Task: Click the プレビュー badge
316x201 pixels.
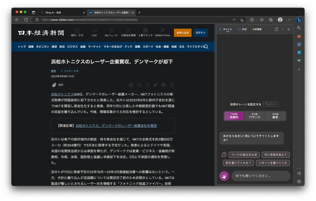Action: (x=270, y=104)
